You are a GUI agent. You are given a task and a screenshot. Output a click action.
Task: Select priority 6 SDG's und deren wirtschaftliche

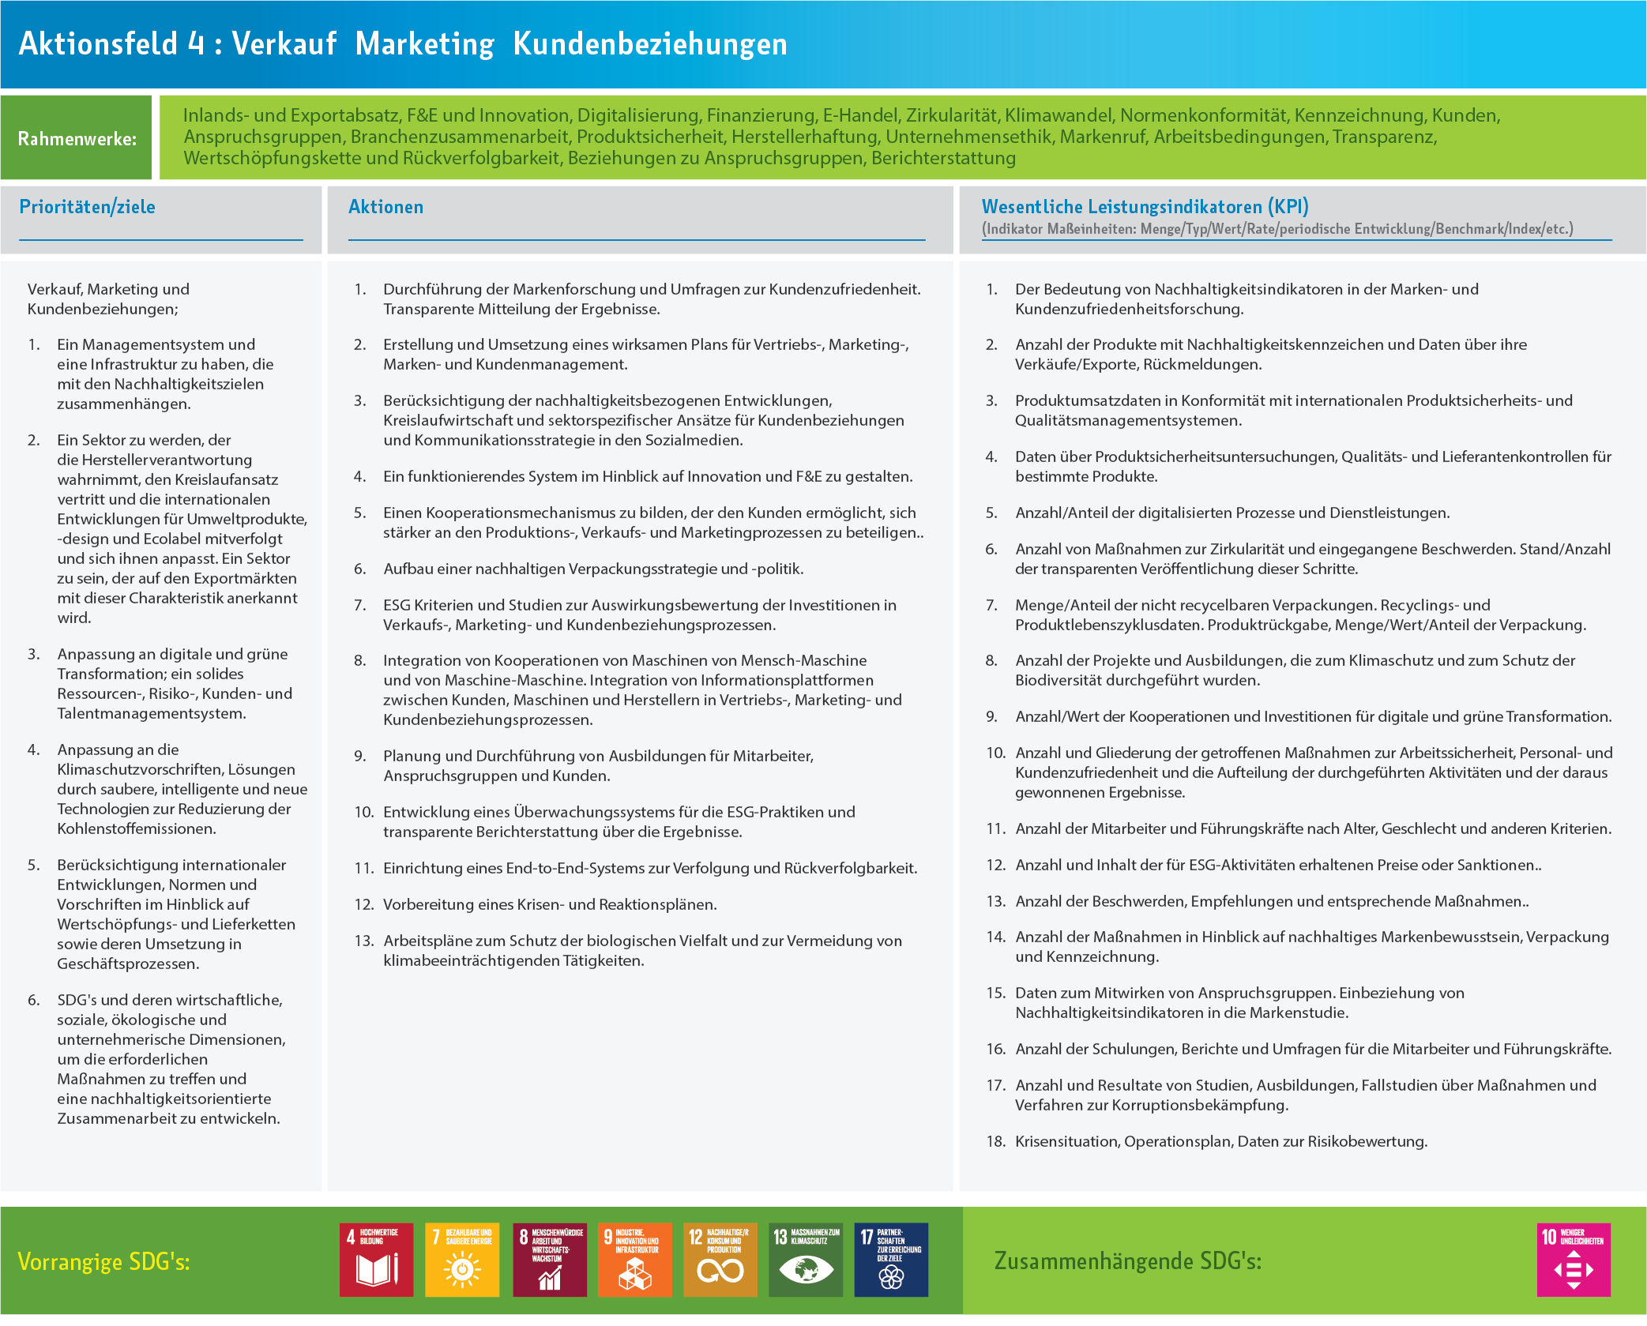point(157,1059)
